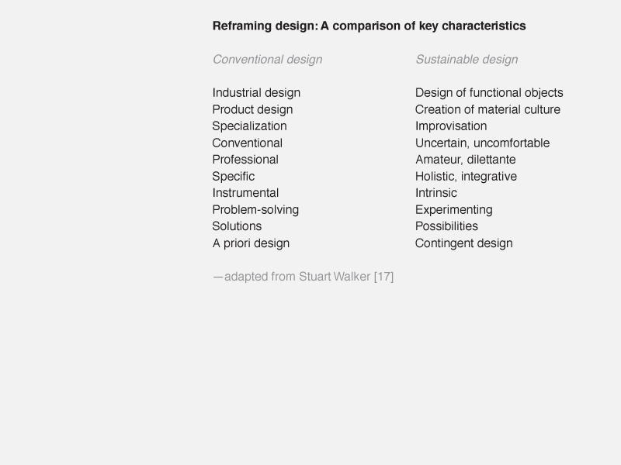Click the 'Holistic, integrative' text
Viewport: 621px width, 465px height.
pos(466,177)
